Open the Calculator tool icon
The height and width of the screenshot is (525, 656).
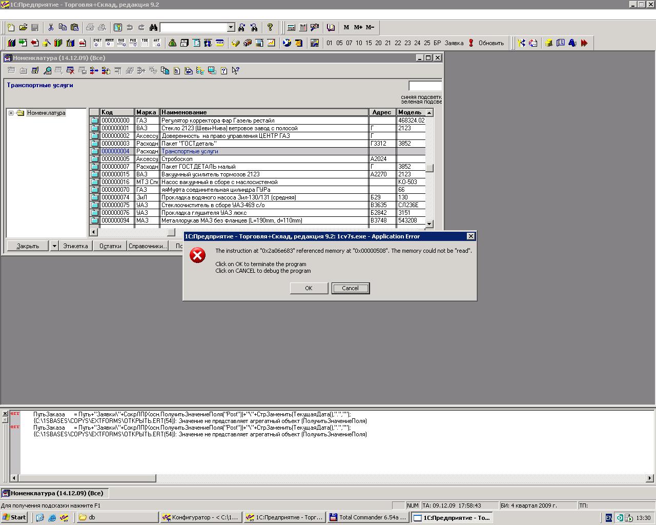pyautogui.click(x=291, y=28)
